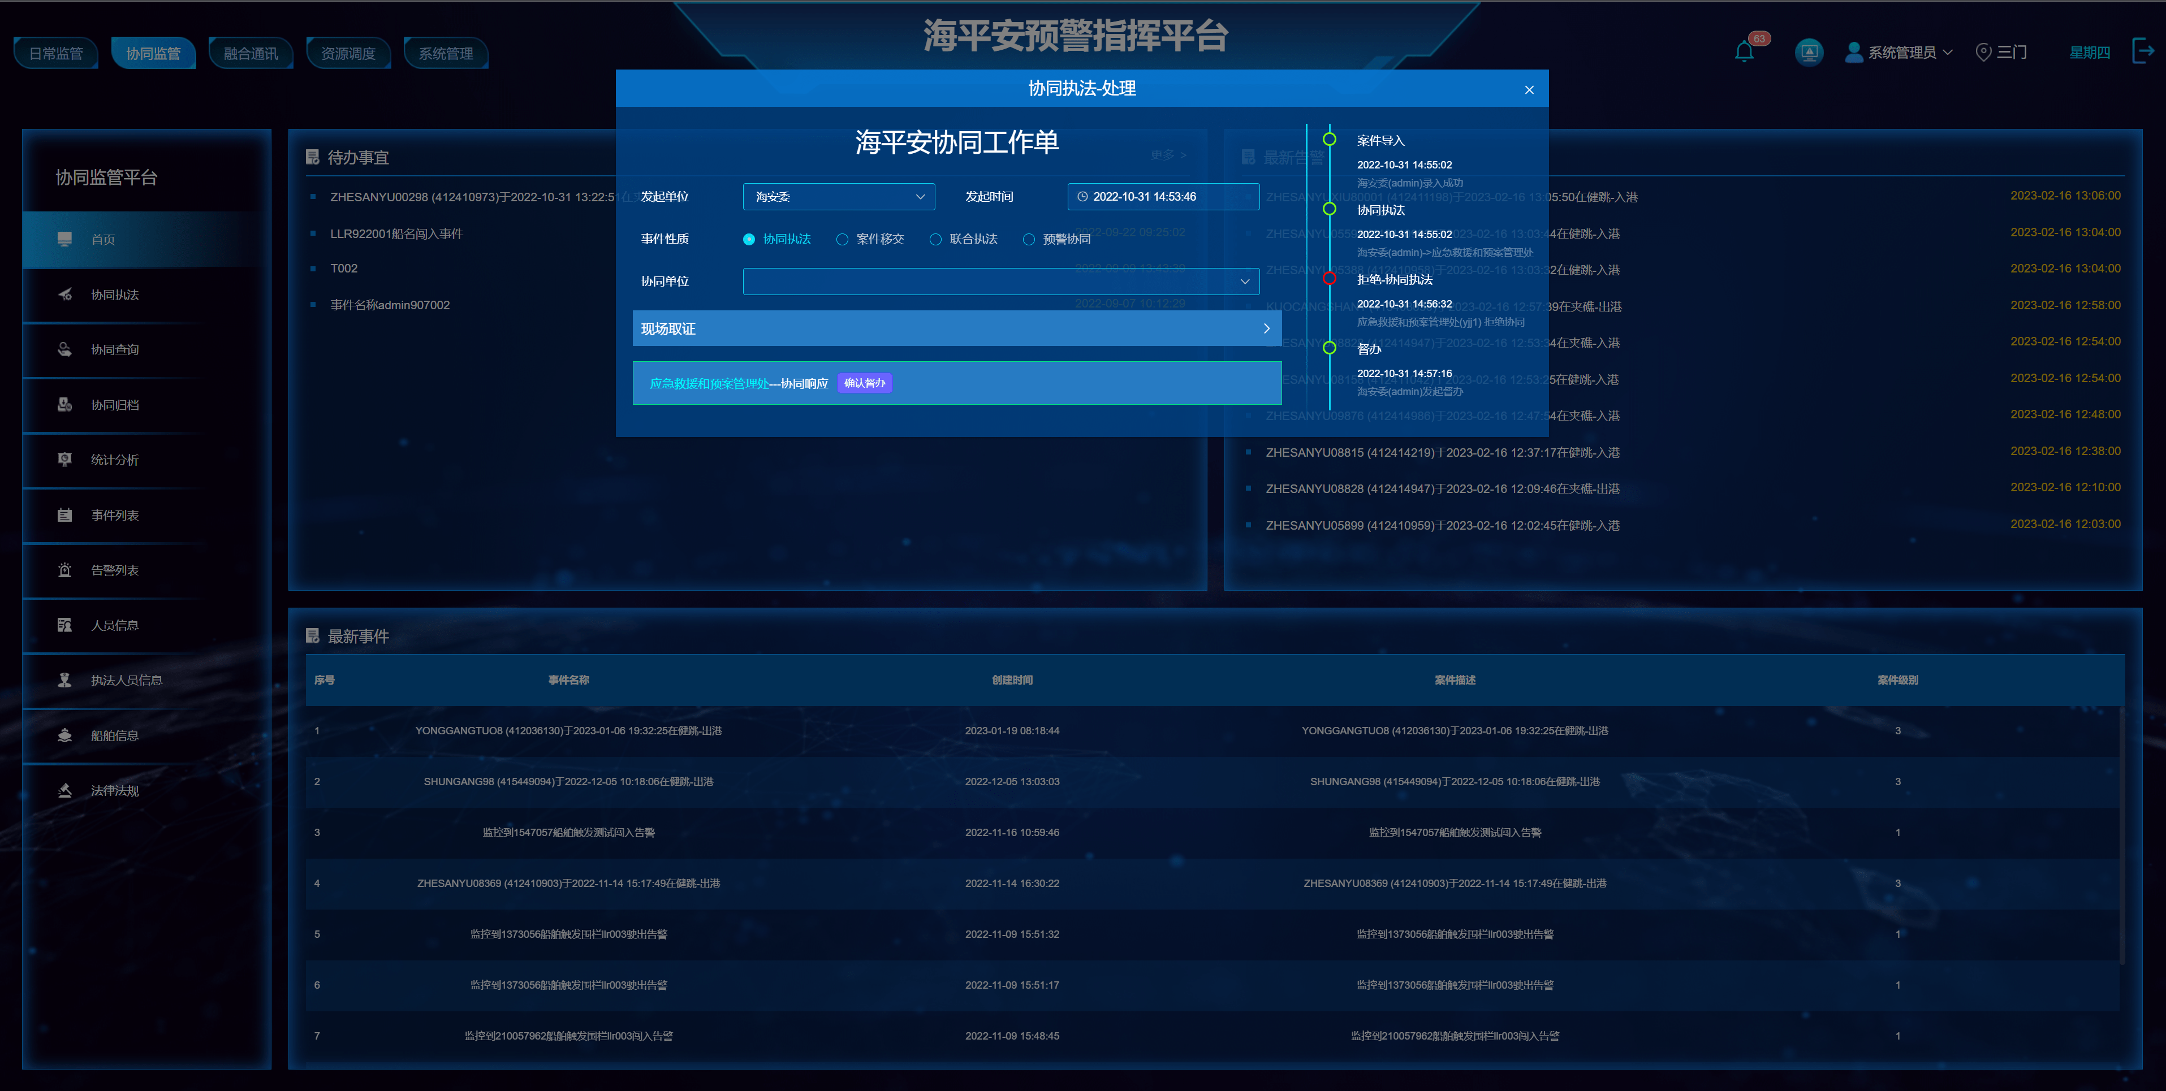
Task: Select the 协同执法 radio option
Action: pos(748,240)
